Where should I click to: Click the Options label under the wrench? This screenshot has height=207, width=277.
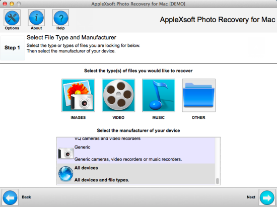coord(12,28)
